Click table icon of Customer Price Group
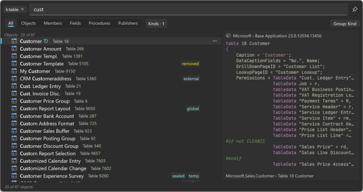This screenshot has height=192, width=363. (14, 101)
